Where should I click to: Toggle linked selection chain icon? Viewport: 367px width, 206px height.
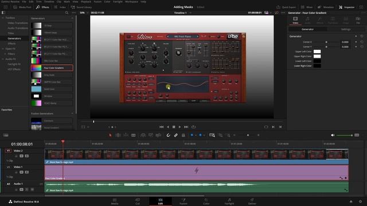pyautogui.click(x=176, y=135)
